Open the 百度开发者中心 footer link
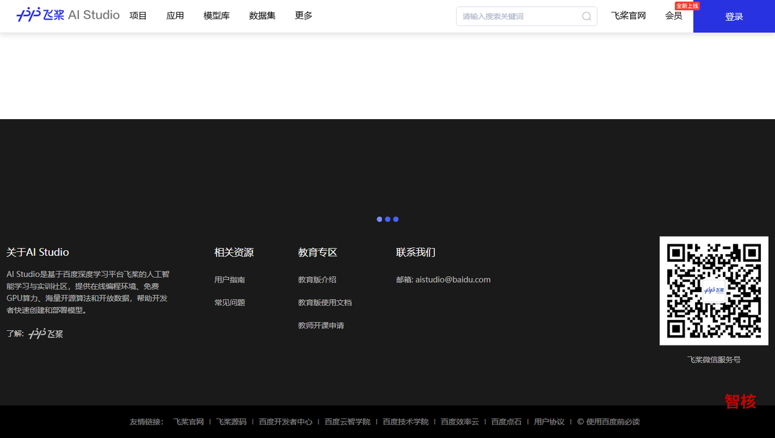The image size is (775, 438). [x=286, y=422]
